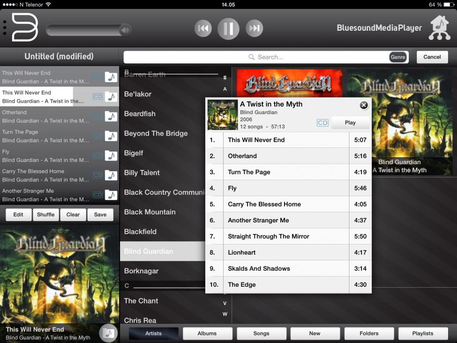457x343 pixels.
Task: Play track 8 Lionheart
Action: [289, 252]
